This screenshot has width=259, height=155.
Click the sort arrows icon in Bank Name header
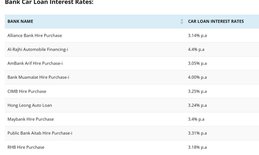tap(182, 21)
